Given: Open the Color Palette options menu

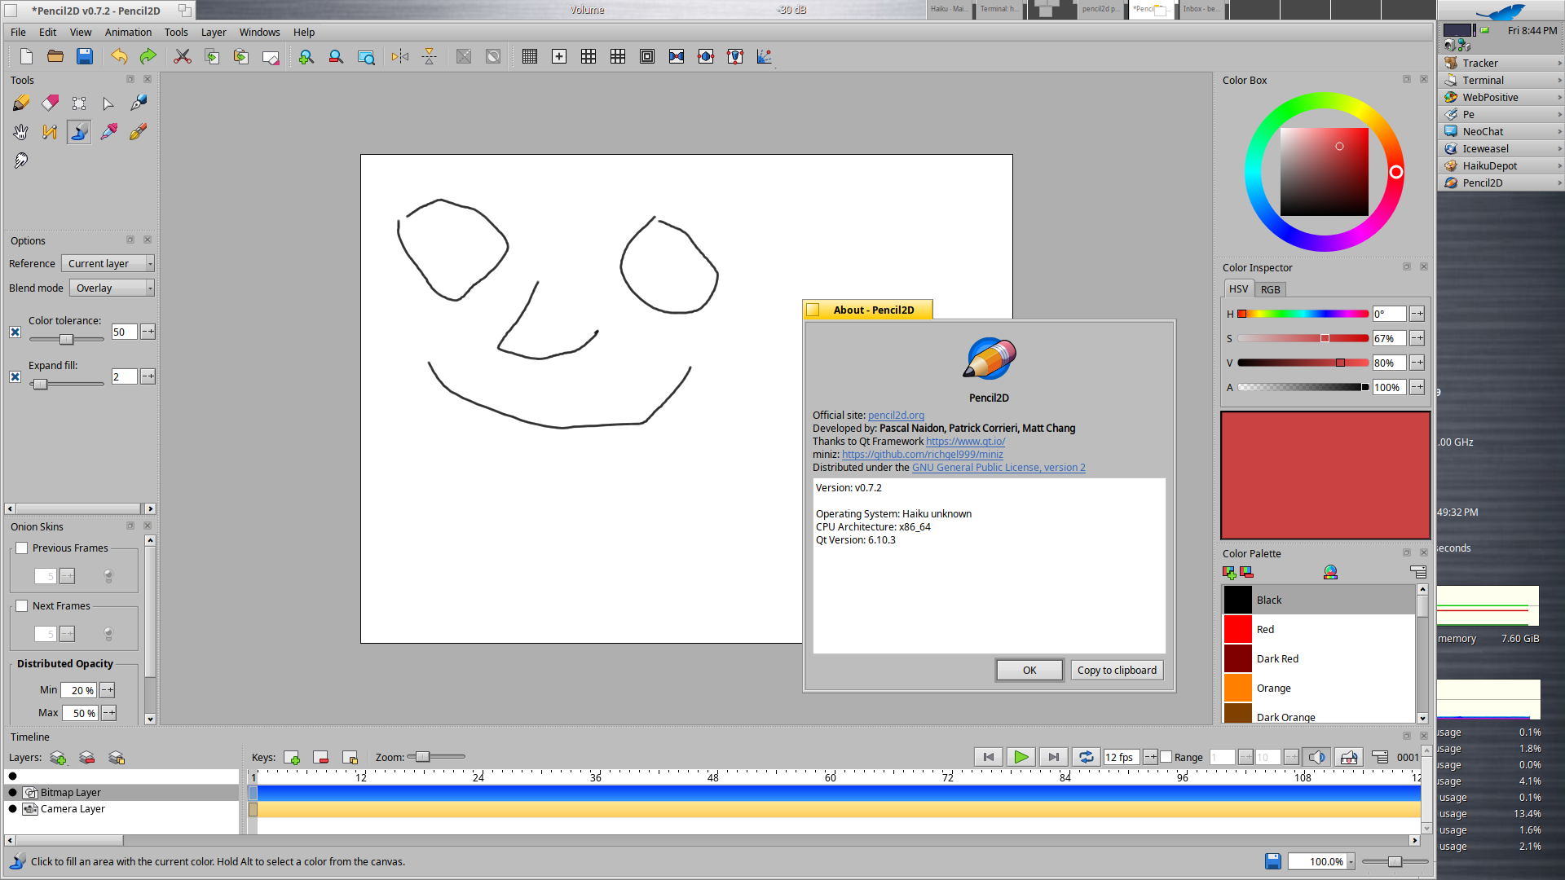Looking at the screenshot, I should [x=1418, y=573].
